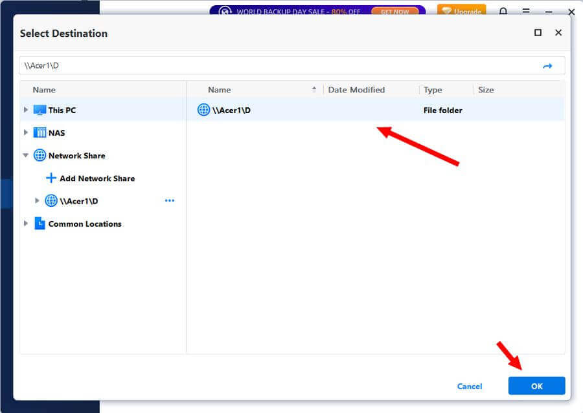
Task: Sort by Date Modified column header
Action: click(x=356, y=90)
